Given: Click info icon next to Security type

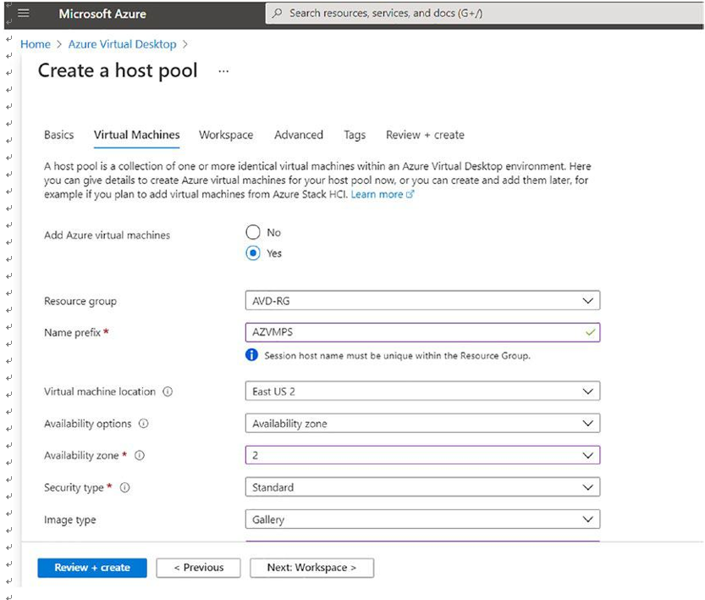Looking at the screenshot, I should [x=125, y=487].
